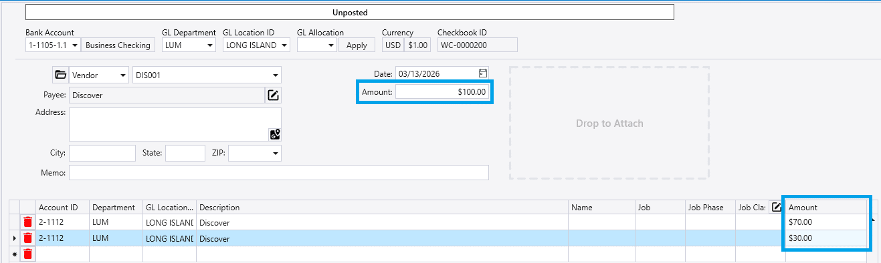Click Account ID 2-1112 in highlighted row
This screenshot has width=881, height=263.
[62, 238]
